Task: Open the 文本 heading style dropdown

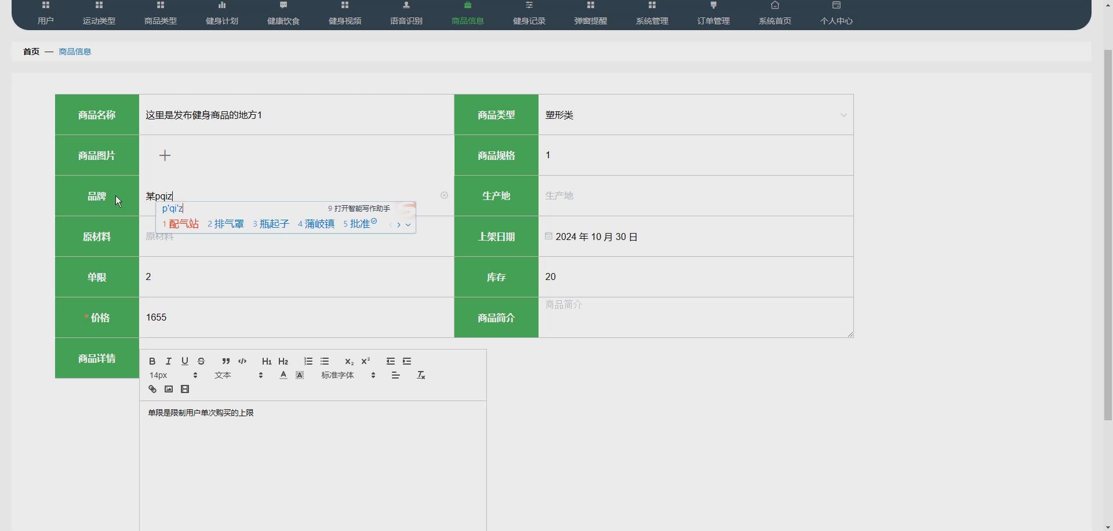Action: coord(238,375)
